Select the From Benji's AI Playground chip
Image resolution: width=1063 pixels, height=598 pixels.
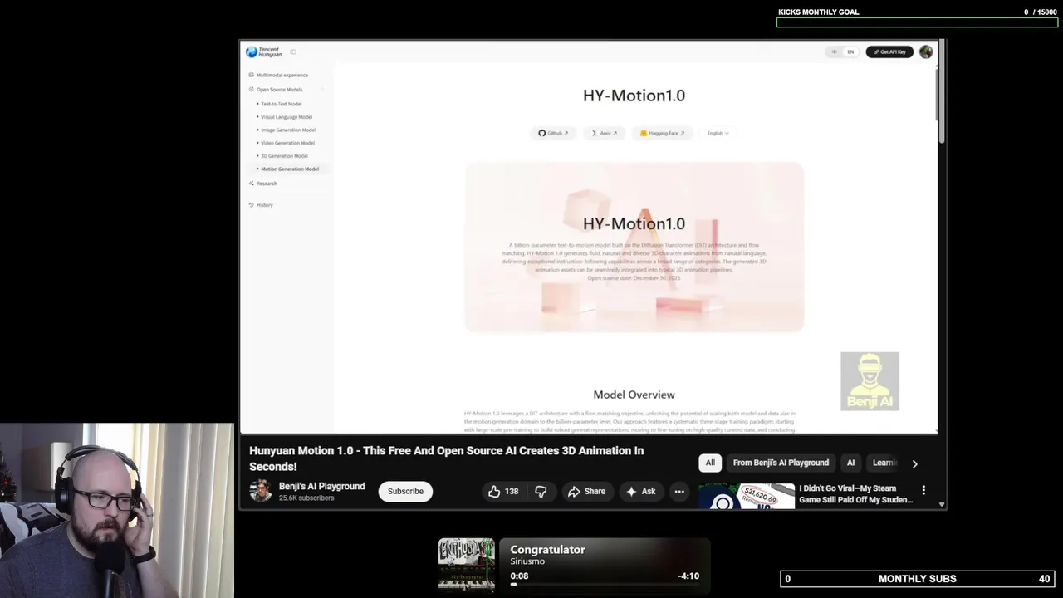pyautogui.click(x=781, y=463)
